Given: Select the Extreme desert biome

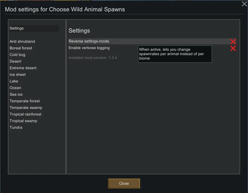Looking at the screenshot, I should [x=23, y=68].
